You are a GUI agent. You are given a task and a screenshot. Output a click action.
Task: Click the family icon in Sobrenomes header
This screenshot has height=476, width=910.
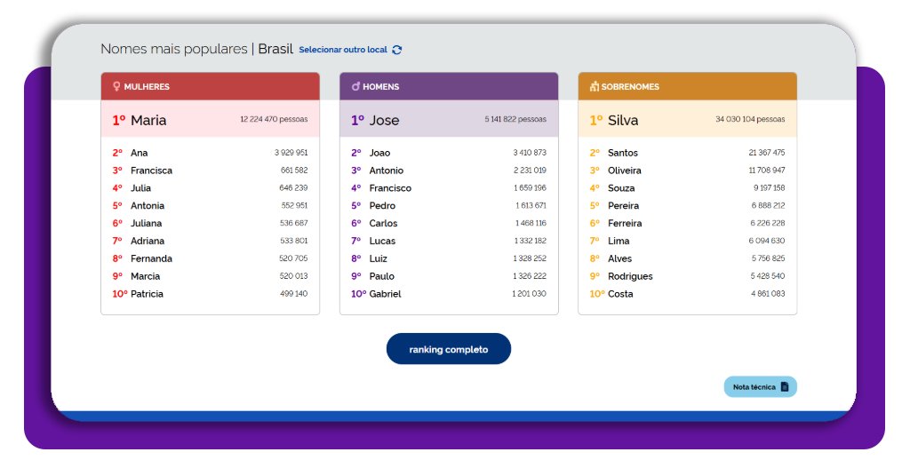594,87
